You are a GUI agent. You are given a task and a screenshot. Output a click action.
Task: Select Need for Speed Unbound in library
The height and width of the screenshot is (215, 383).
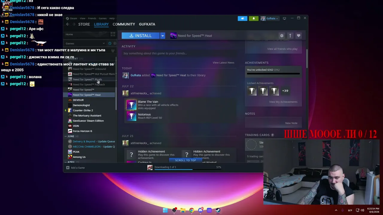click(89, 69)
